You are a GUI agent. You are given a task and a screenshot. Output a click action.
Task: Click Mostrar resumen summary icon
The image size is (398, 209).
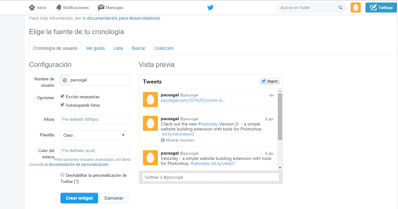click(x=163, y=140)
